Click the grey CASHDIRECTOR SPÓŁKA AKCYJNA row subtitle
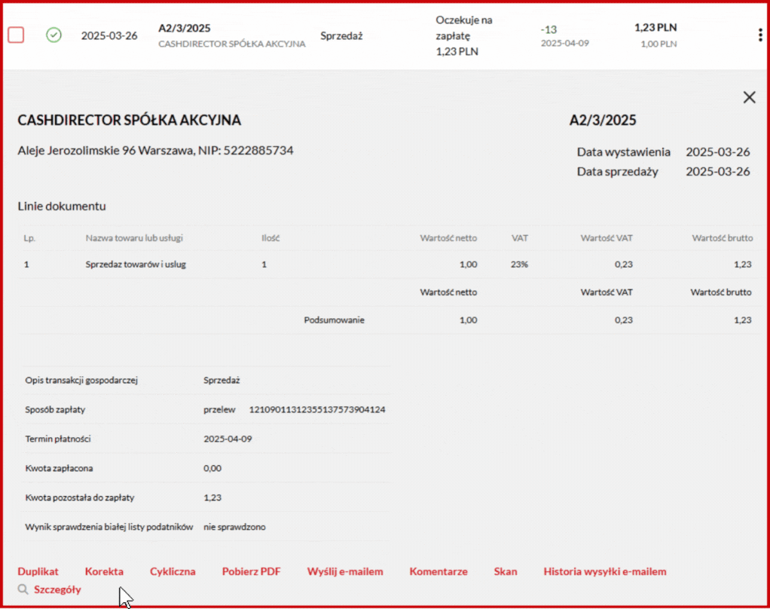The image size is (770, 609). [232, 44]
